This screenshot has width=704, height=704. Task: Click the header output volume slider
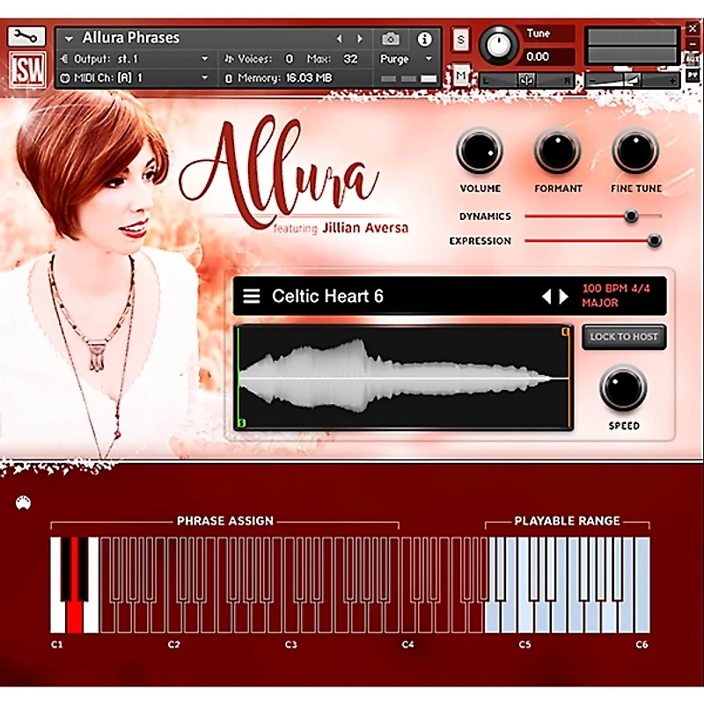click(633, 81)
